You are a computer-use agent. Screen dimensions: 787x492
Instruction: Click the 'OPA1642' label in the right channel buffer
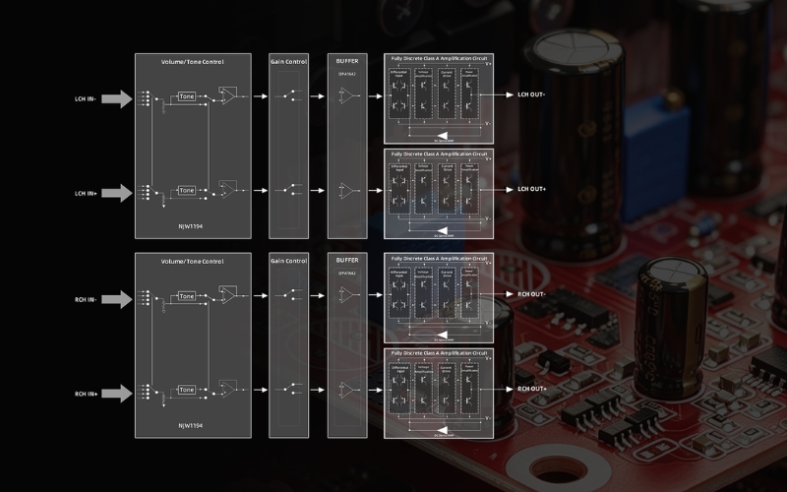point(347,274)
